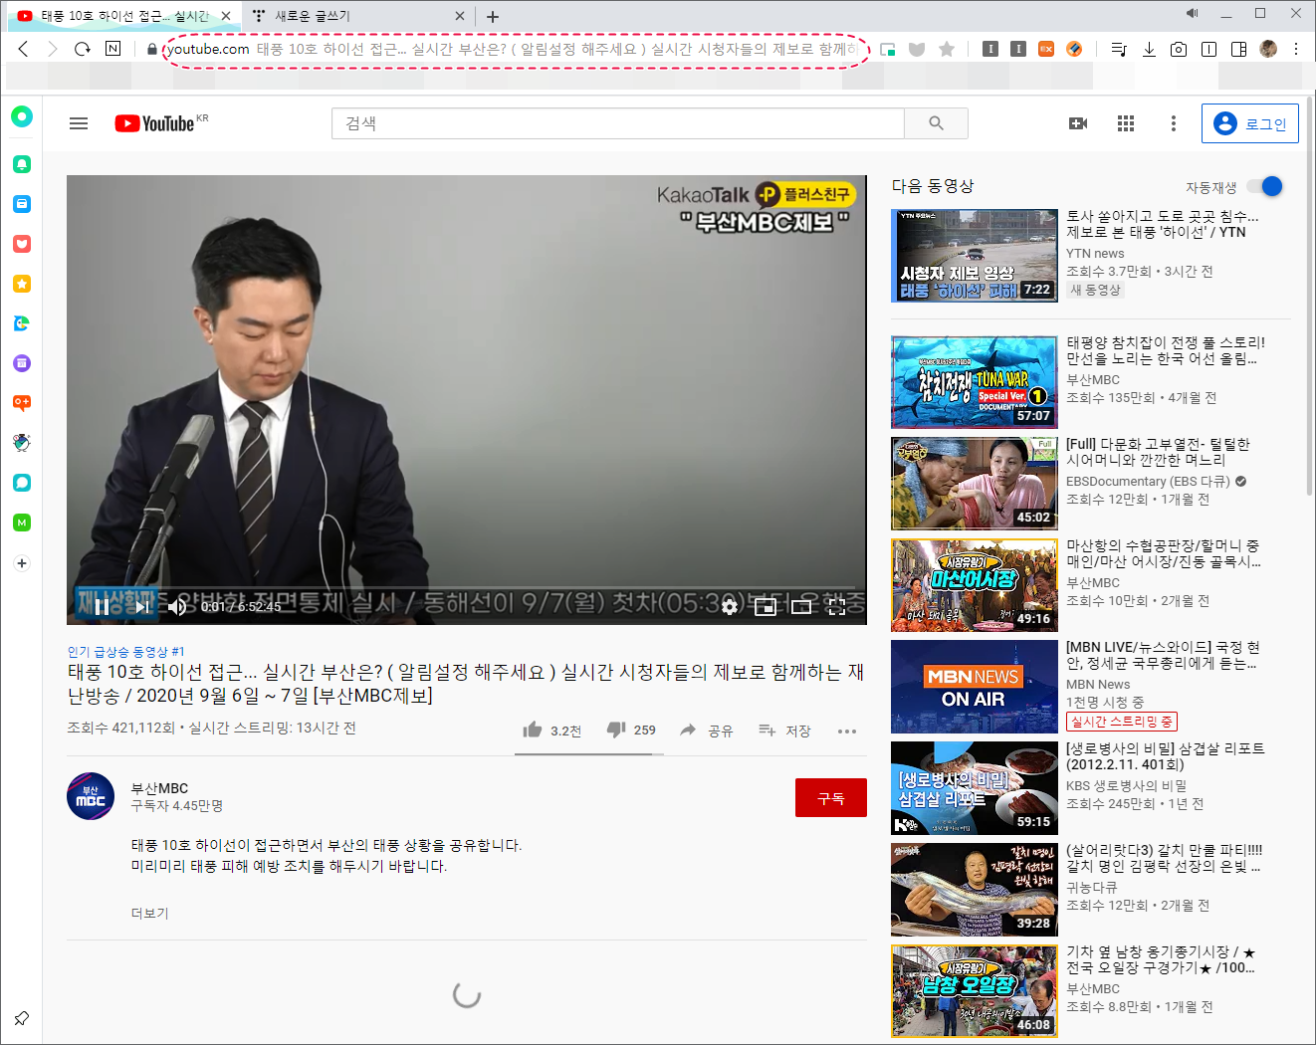1316x1045 pixels.
Task: Skip to next video in player
Action: [141, 607]
